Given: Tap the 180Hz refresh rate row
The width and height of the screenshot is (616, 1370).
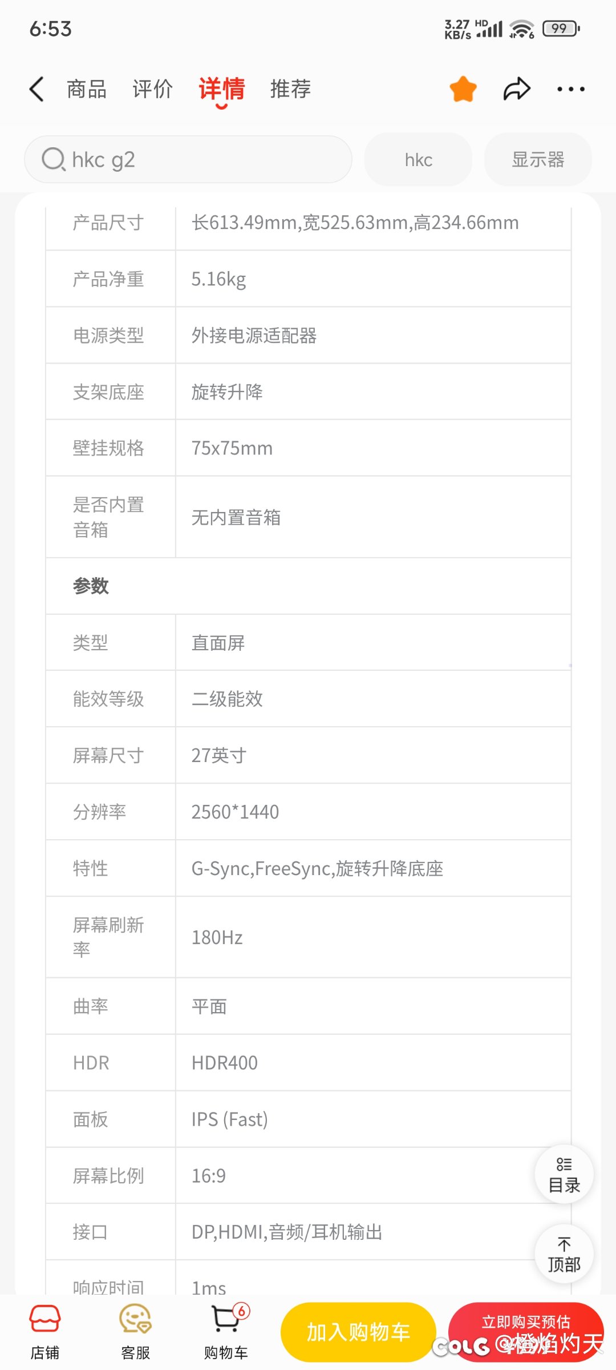Looking at the screenshot, I should pyautogui.click(x=309, y=937).
